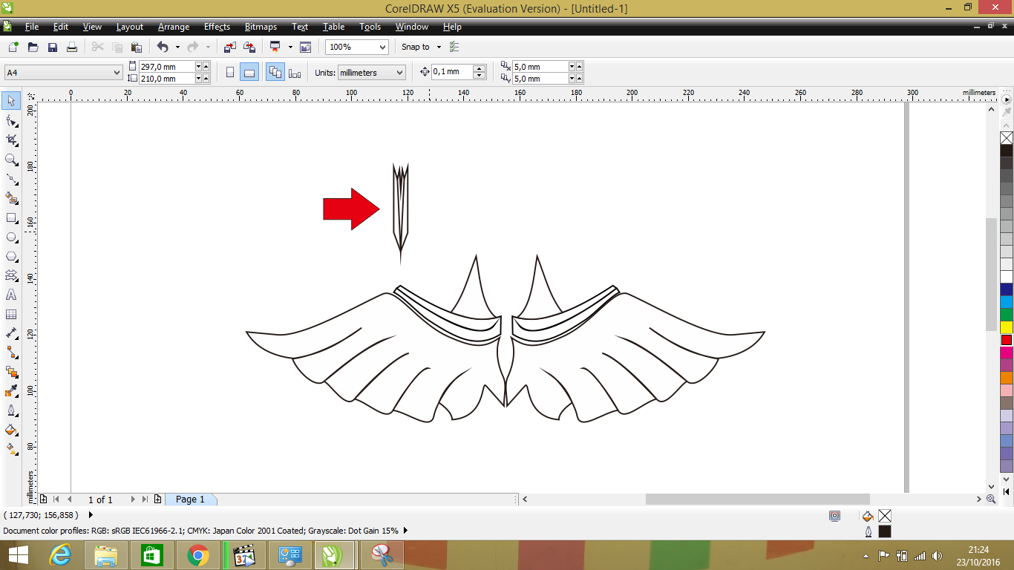This screenshot has height=570, width=1014.
Task: Expand the cursor coordinates status arrow
Action: click(x=91, y=514)
